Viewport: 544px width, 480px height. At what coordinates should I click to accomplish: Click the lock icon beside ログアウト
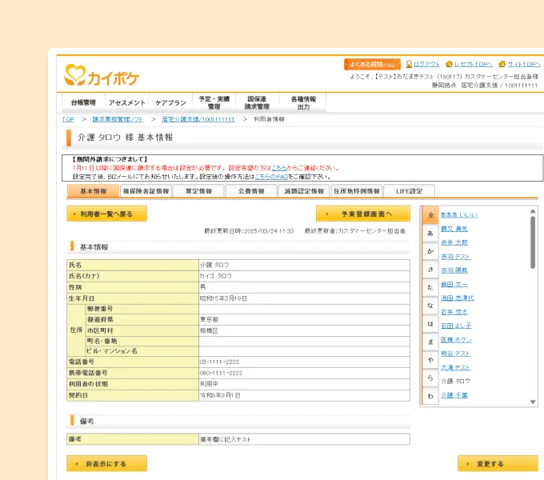tap(409, 64)
